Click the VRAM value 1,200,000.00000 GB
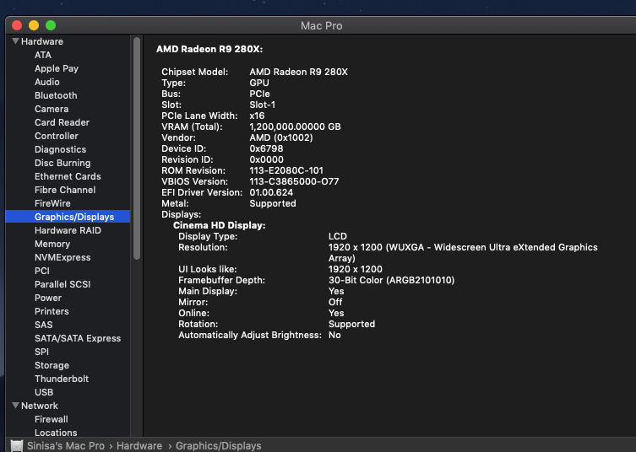The image size is (636, 452). pyautogui.click(x=295, y=126)
